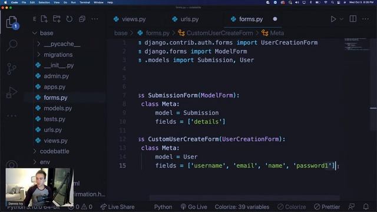The height and width of the screenshot is (212, 377).
Task: Click the volume icon in menu bar
Action: pyautogui.click(x=297, y=2)
